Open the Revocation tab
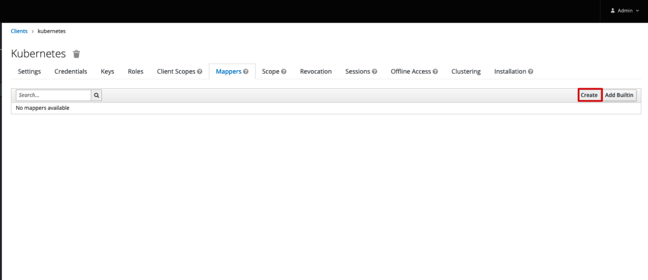 pyautogui.click(x=316, y=71)
